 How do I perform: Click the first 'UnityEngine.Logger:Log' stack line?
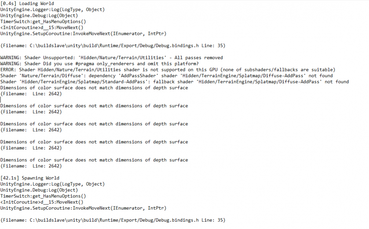click(x=52, y=10)
